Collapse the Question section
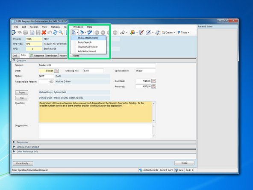 [x=14, y=60]
